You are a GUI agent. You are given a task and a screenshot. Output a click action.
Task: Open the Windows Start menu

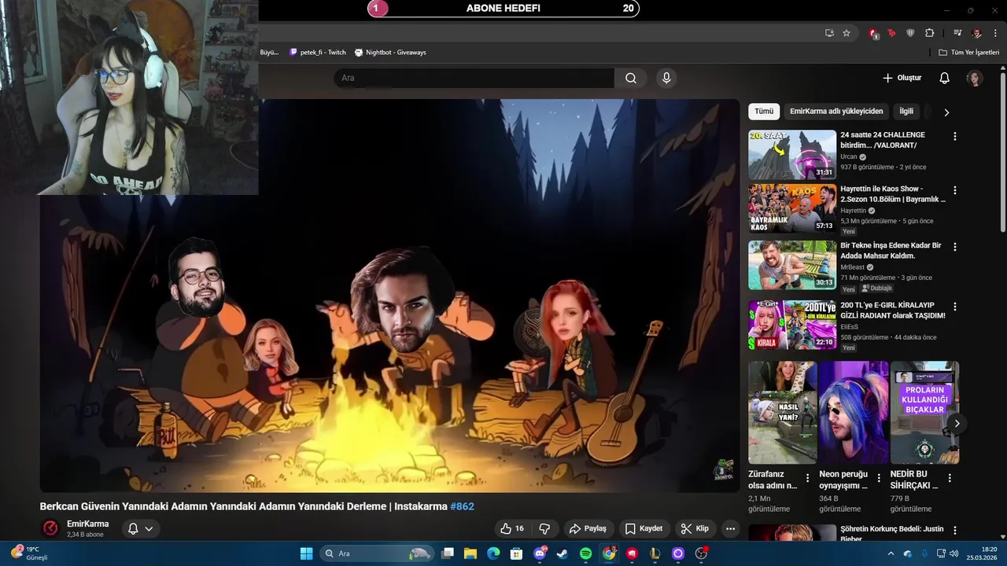(x=307, y=553)
